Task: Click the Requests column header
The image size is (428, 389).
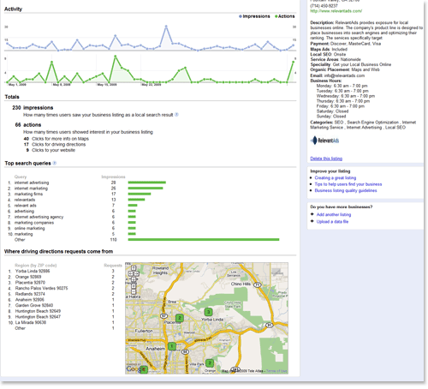Action: [113, 266]
